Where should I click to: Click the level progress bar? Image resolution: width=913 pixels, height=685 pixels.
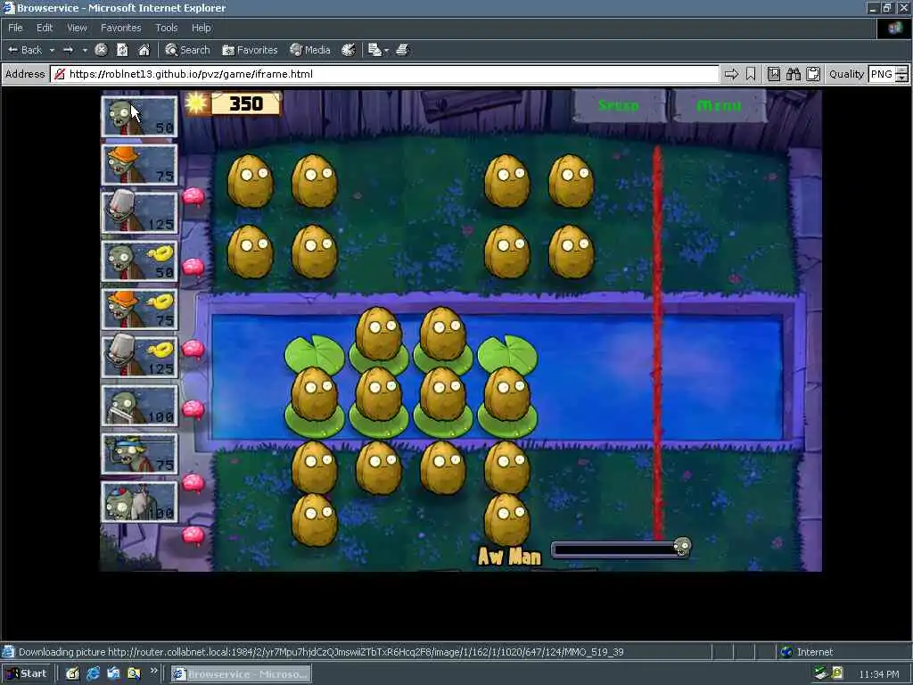coord(621,549)
